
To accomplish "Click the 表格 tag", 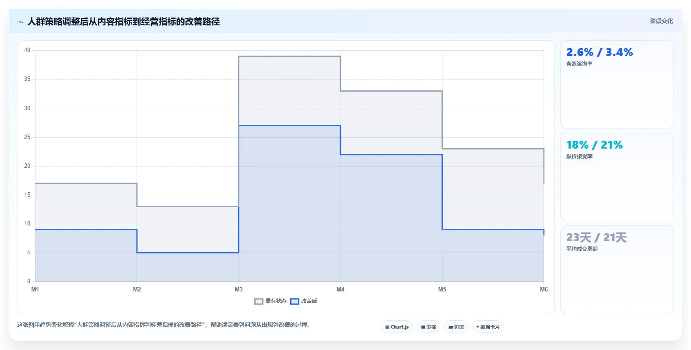I will (428, 327).
